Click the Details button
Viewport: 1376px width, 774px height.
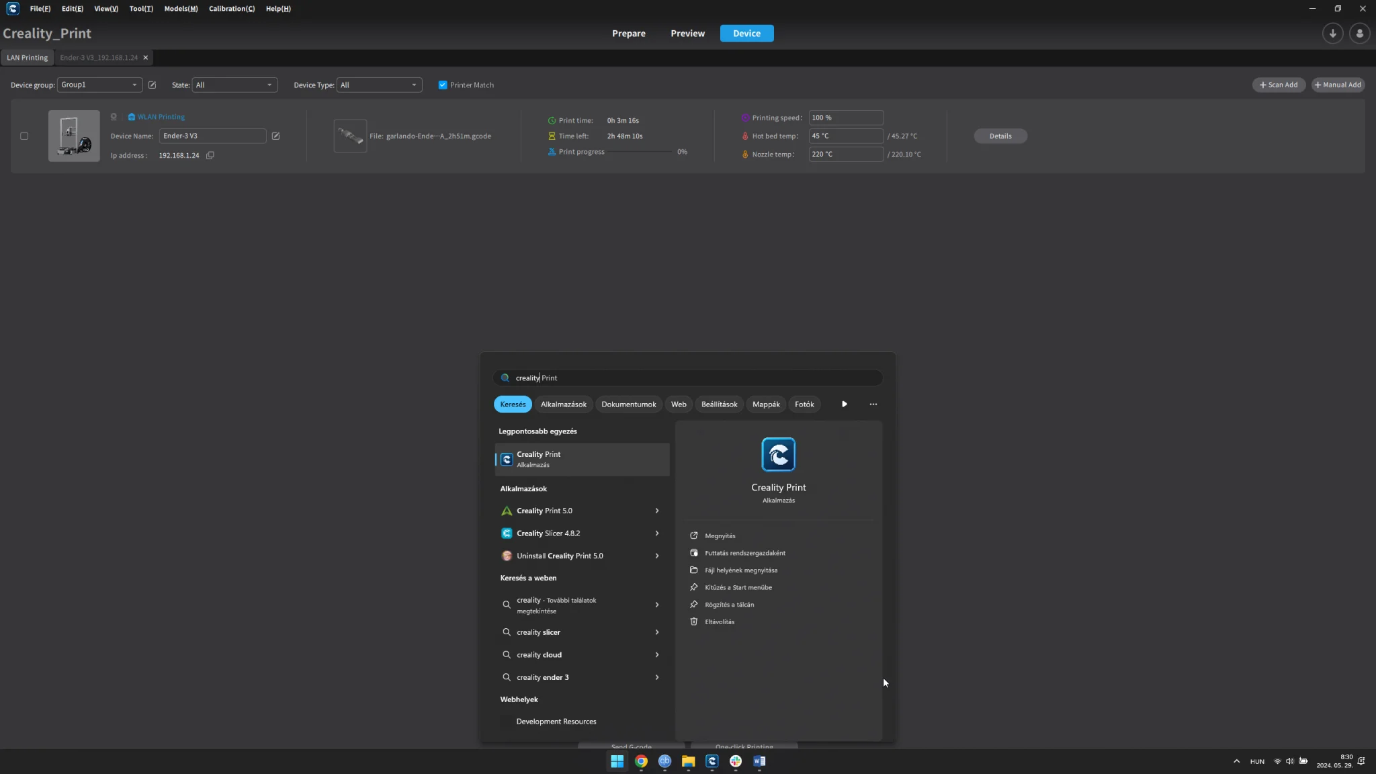coord(1000,136)
